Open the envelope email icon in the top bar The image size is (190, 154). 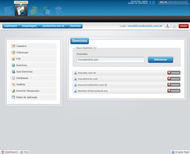click(x=34, y=11)
